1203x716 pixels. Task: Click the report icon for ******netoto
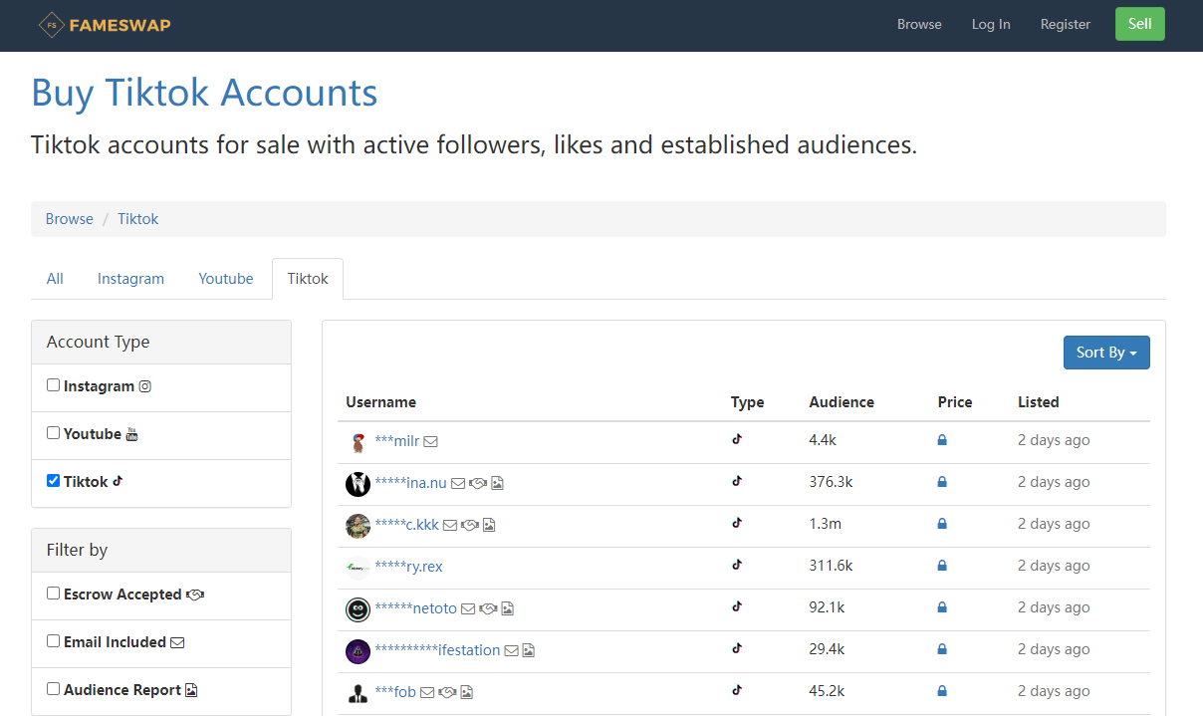[507, 608]
